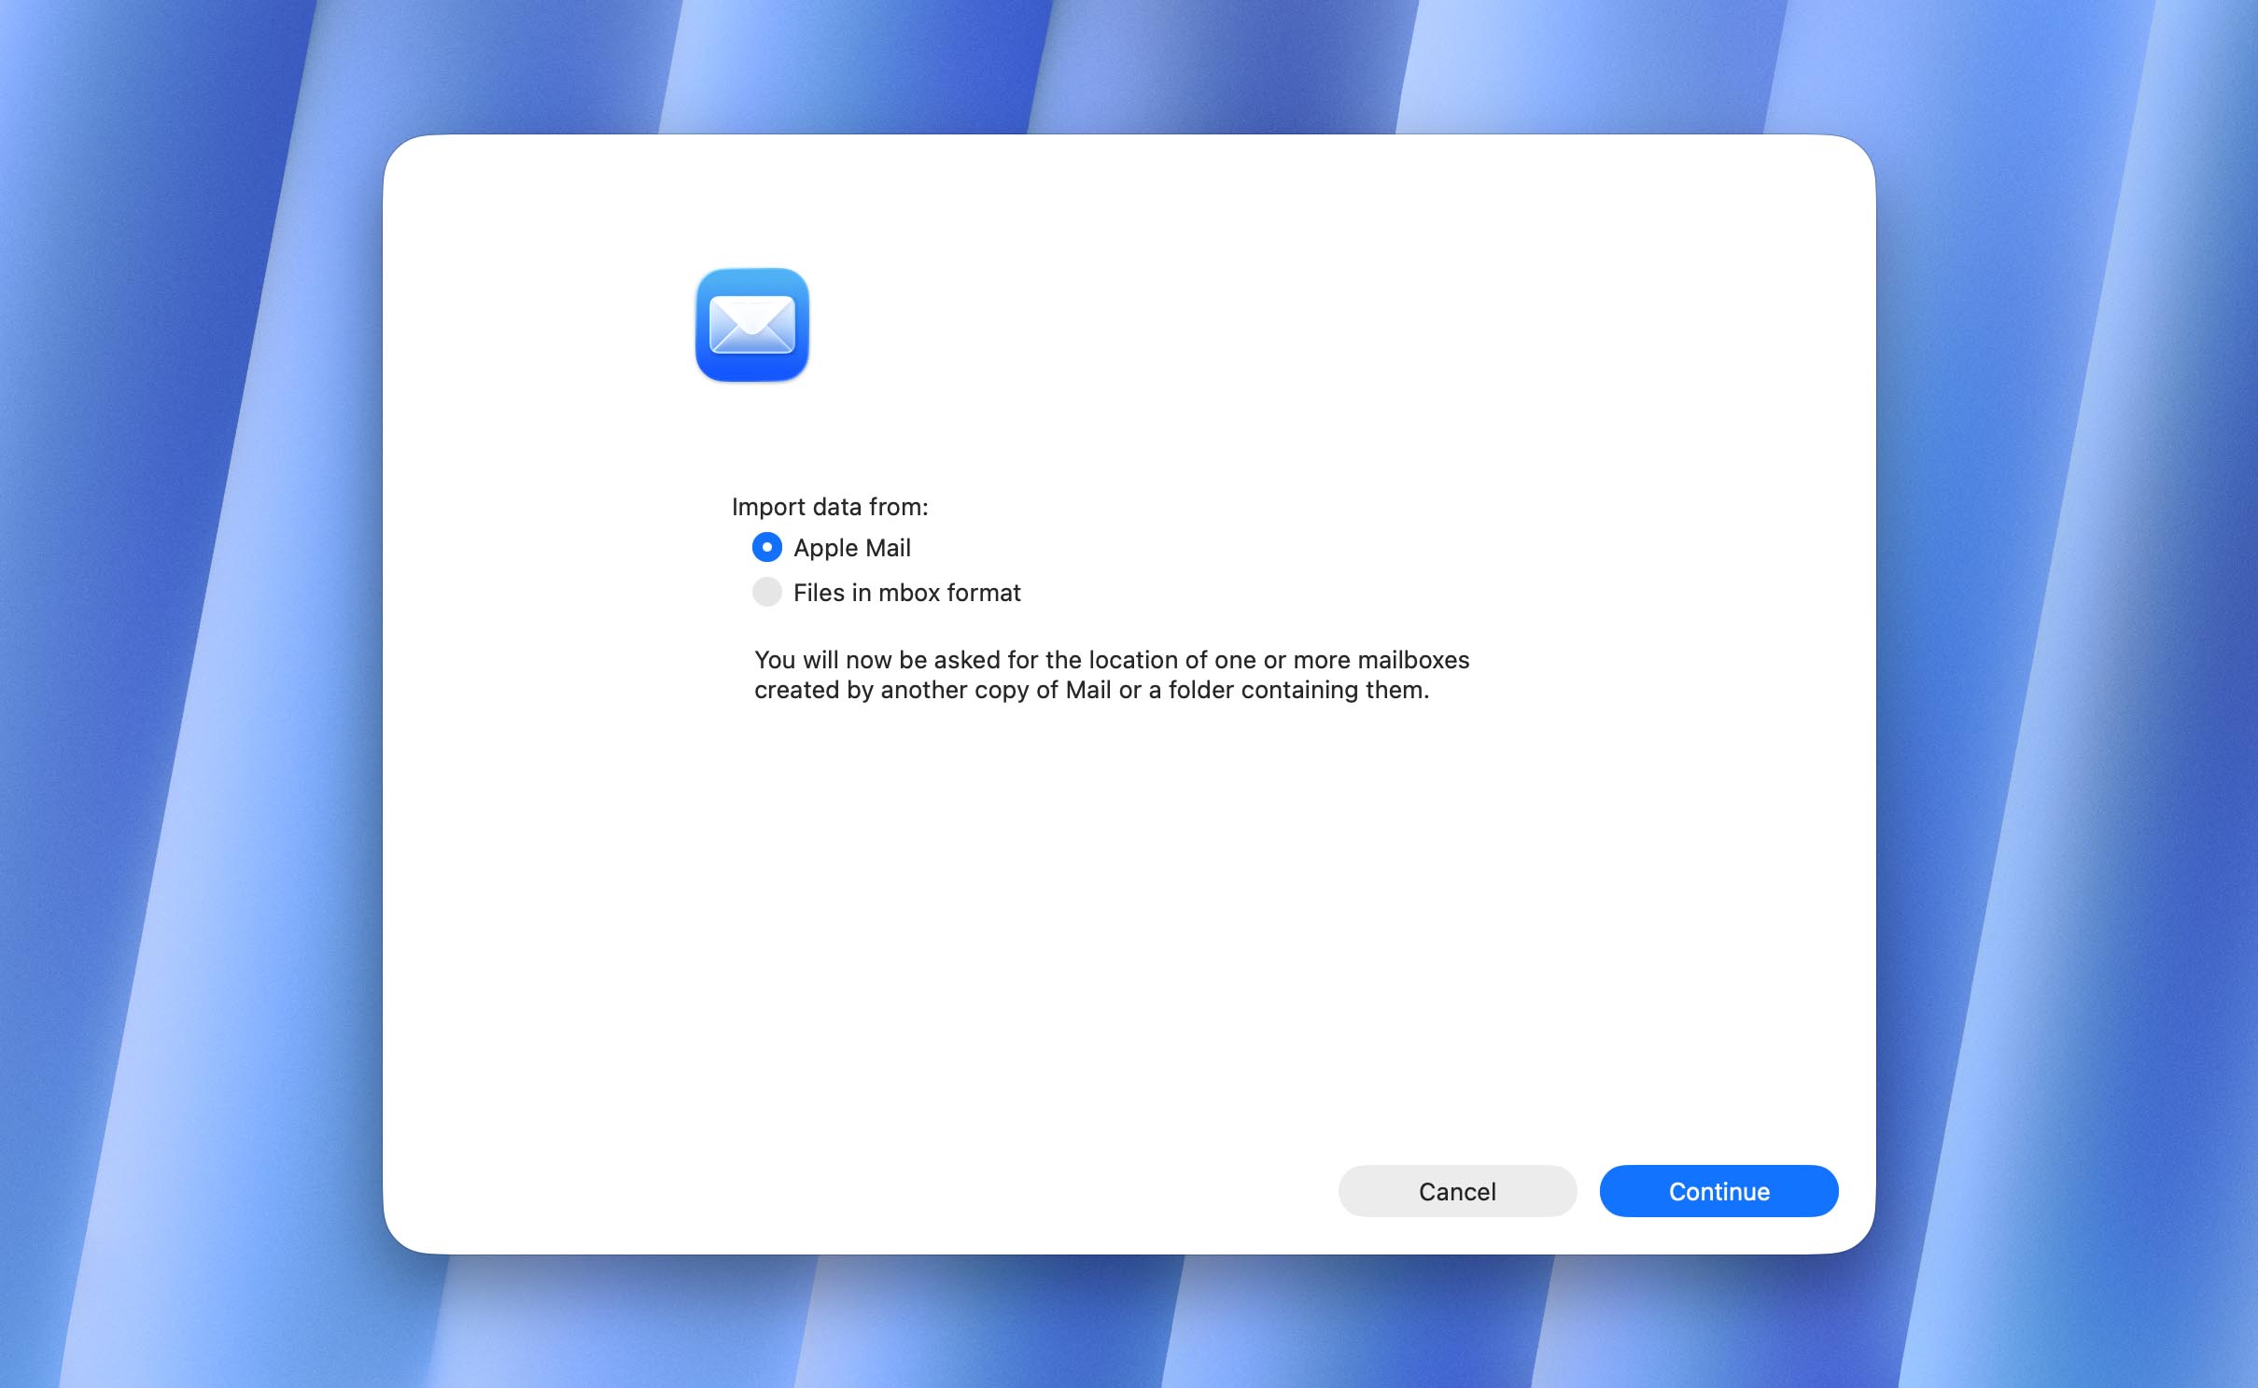Click the empty white area below the description

[1120, 933]
